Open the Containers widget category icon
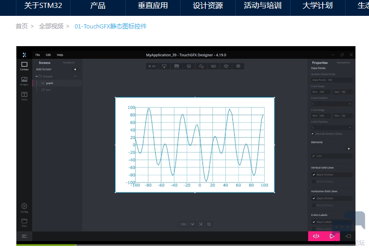 pos(189,66)
